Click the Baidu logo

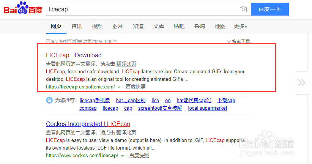click(23, 8)
